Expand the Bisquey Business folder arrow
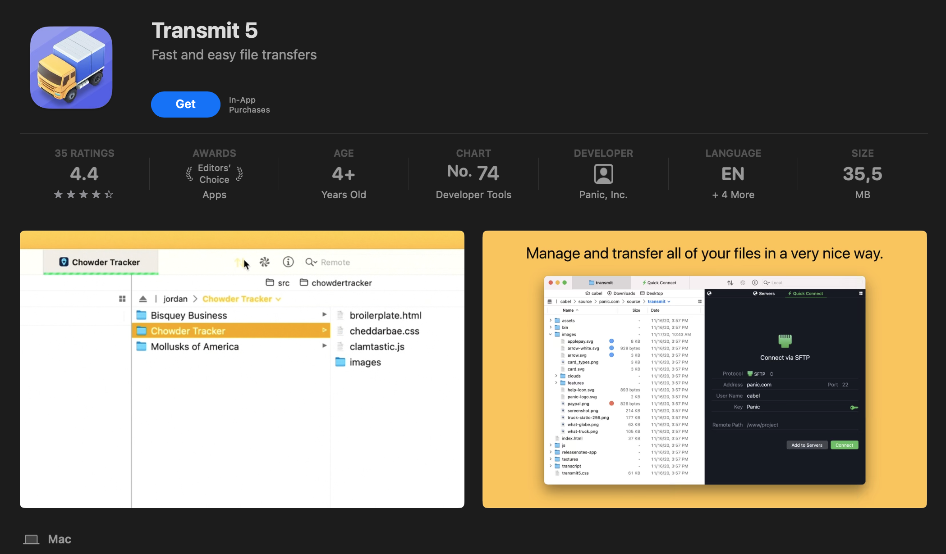Viewport: 946px width, 554px height. (x=324, y=315)
